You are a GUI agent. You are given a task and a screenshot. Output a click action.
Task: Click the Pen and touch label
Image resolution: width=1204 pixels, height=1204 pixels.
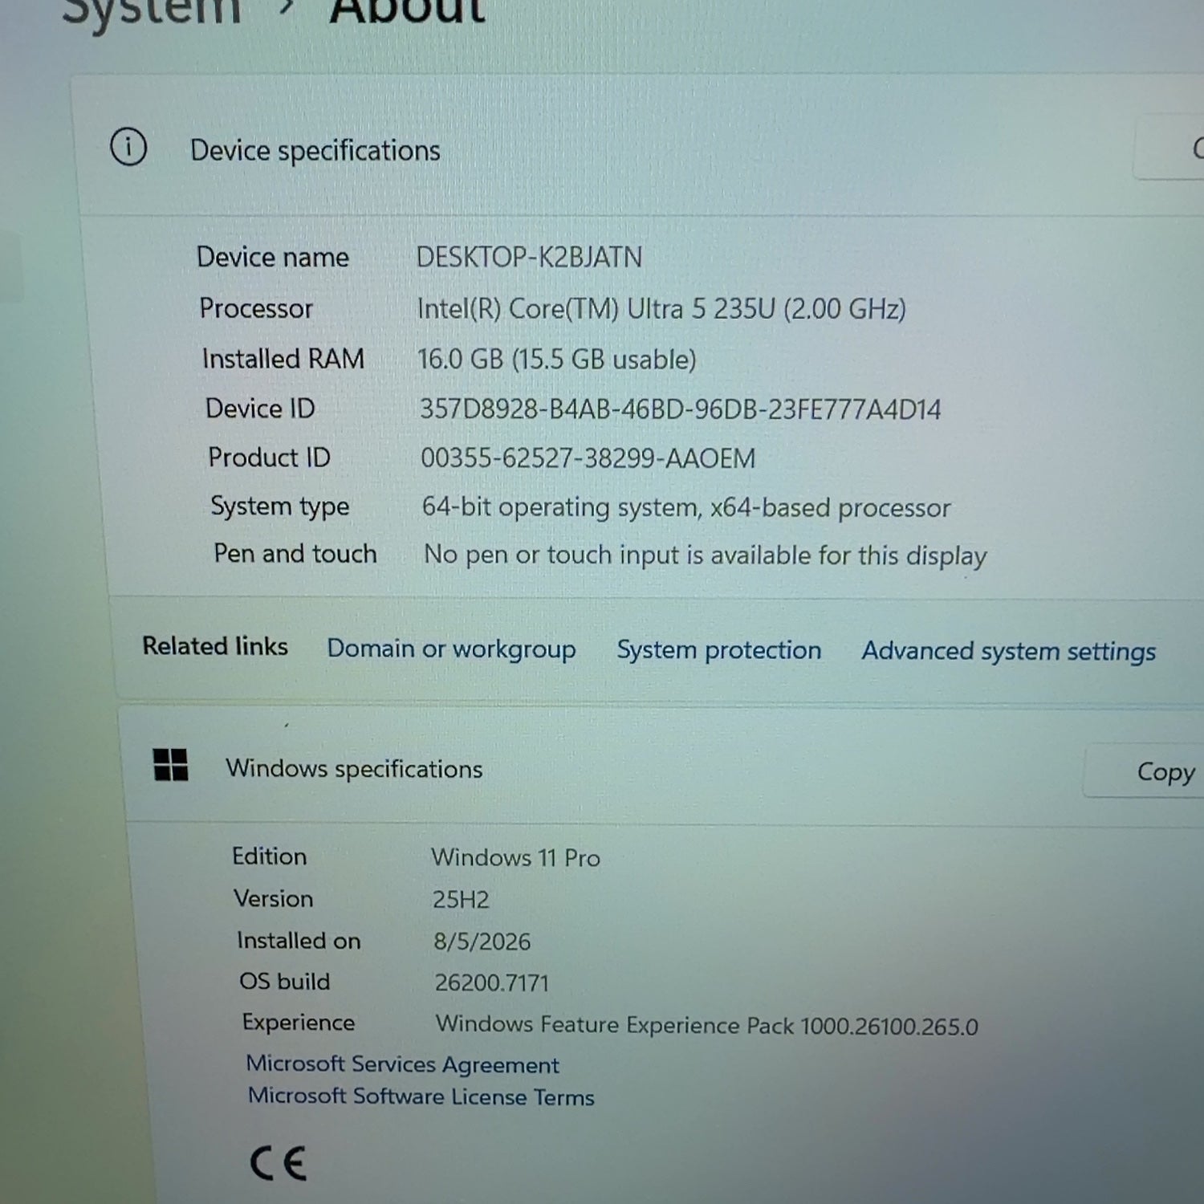[x=295, y=554]
